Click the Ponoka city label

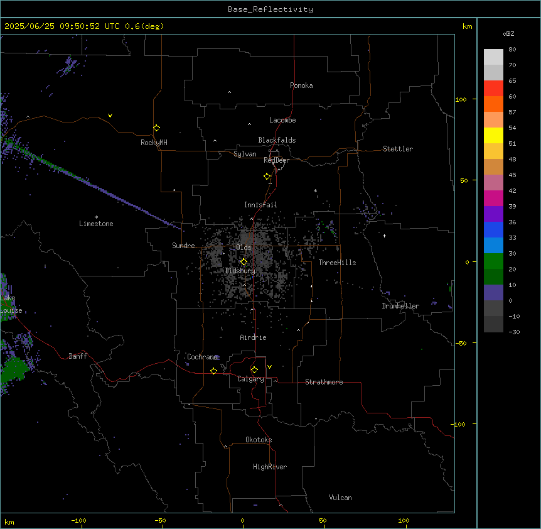[301, 85]
